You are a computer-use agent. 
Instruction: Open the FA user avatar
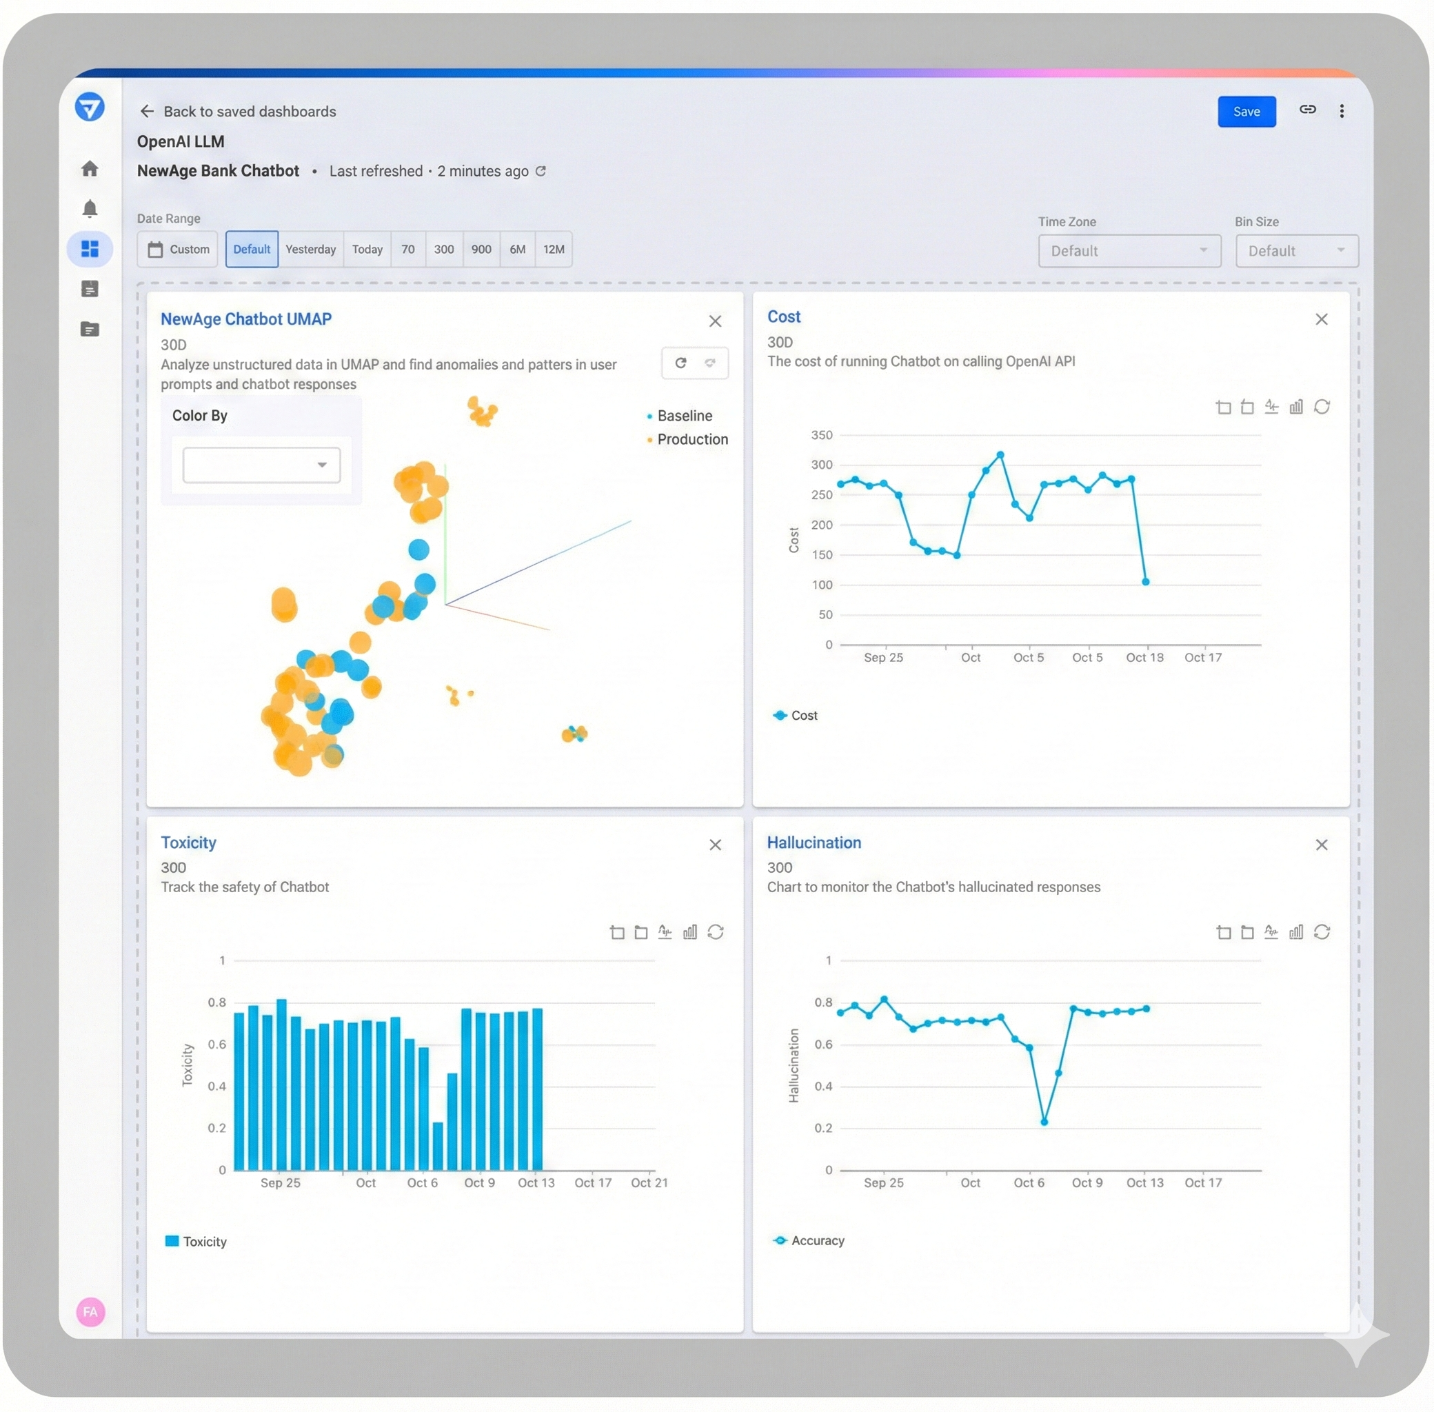tap(90, 1312)
